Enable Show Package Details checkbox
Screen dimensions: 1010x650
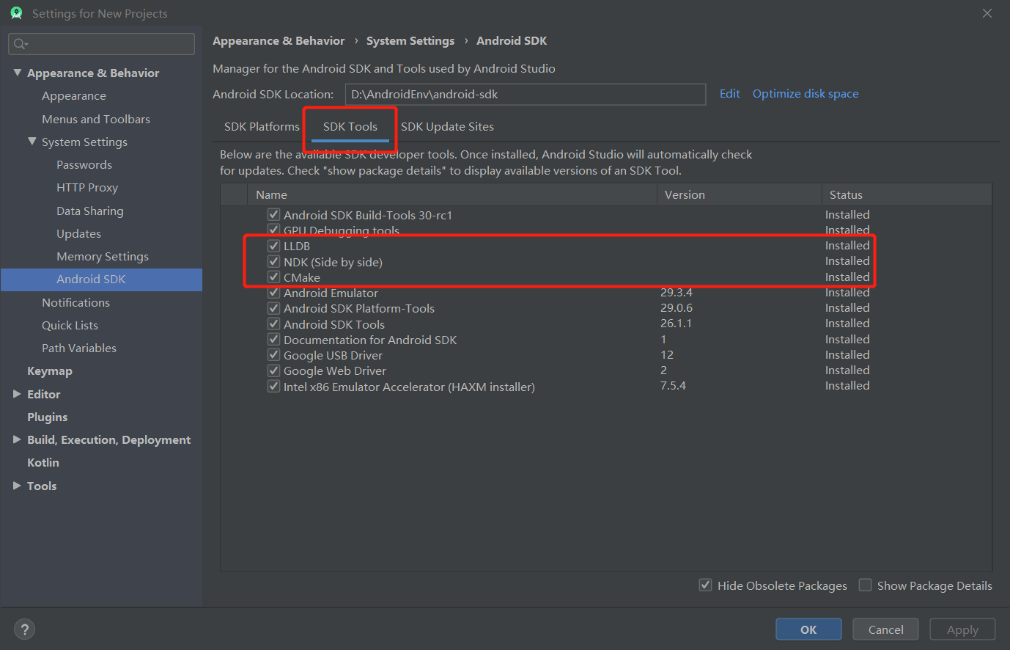[865, 585]
